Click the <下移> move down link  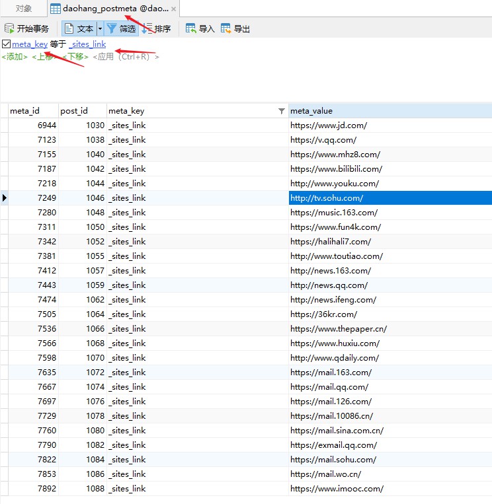click(75, 57)
